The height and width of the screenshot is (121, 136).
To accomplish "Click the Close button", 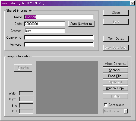I will coord(116,13).
